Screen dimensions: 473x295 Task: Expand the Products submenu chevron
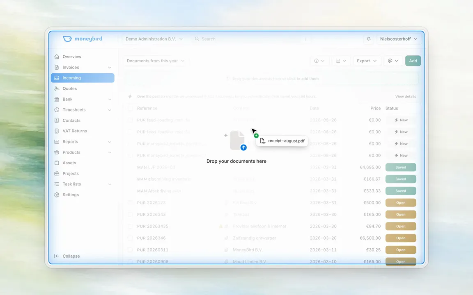pos(110,152)
